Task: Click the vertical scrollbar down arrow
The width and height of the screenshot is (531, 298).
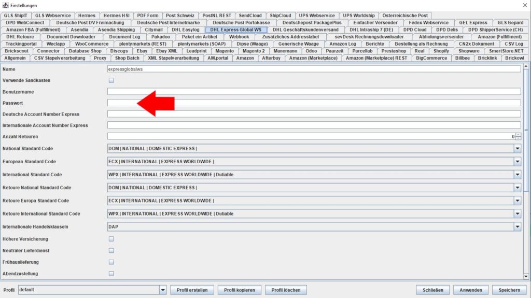Action: 526,276
